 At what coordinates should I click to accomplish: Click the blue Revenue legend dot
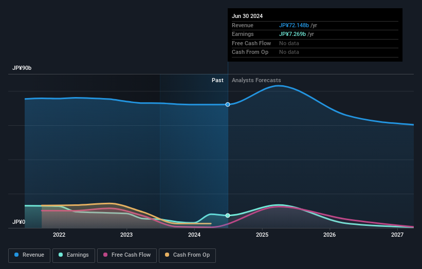point(16,255)
